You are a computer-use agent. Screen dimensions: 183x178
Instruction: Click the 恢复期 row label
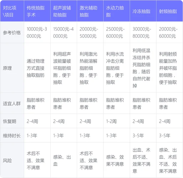click(12, 121)
